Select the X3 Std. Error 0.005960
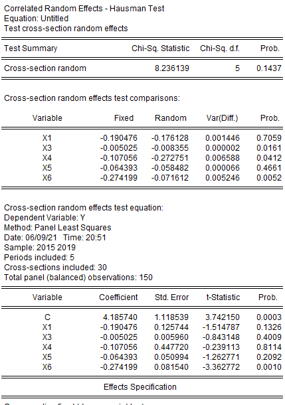The height and width of the screenshot is (405, 285). 171,337
